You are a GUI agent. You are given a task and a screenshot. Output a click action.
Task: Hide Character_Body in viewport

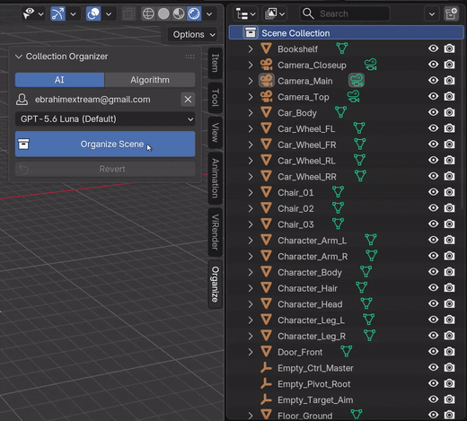click(x=433, y=272)
